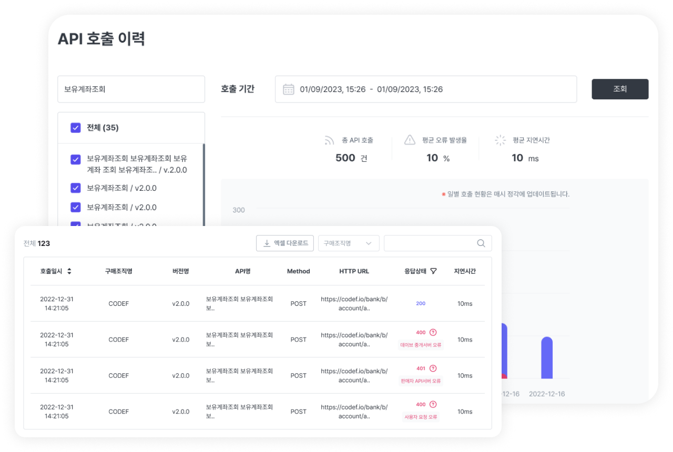Click help icon beside 데이브 중개서버 오류 status
The image size is (673, 452).
click(x=433, y=332)
